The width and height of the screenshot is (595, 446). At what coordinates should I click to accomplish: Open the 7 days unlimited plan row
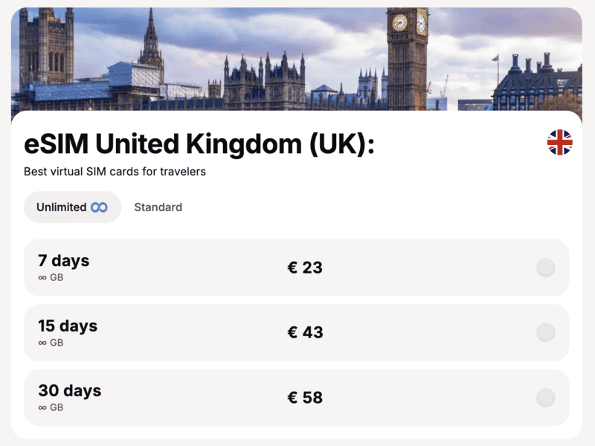point(297,268)
